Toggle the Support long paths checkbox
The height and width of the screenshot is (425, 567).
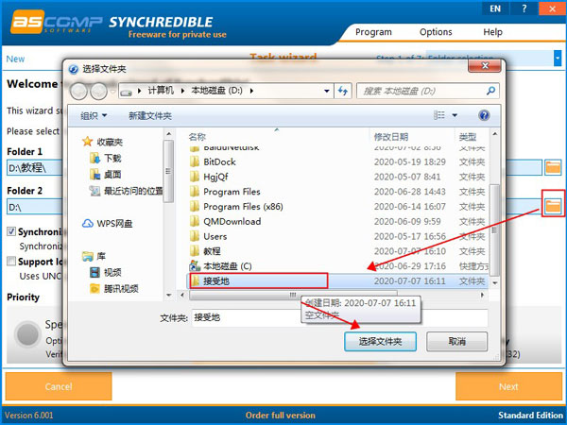[11, 261]
